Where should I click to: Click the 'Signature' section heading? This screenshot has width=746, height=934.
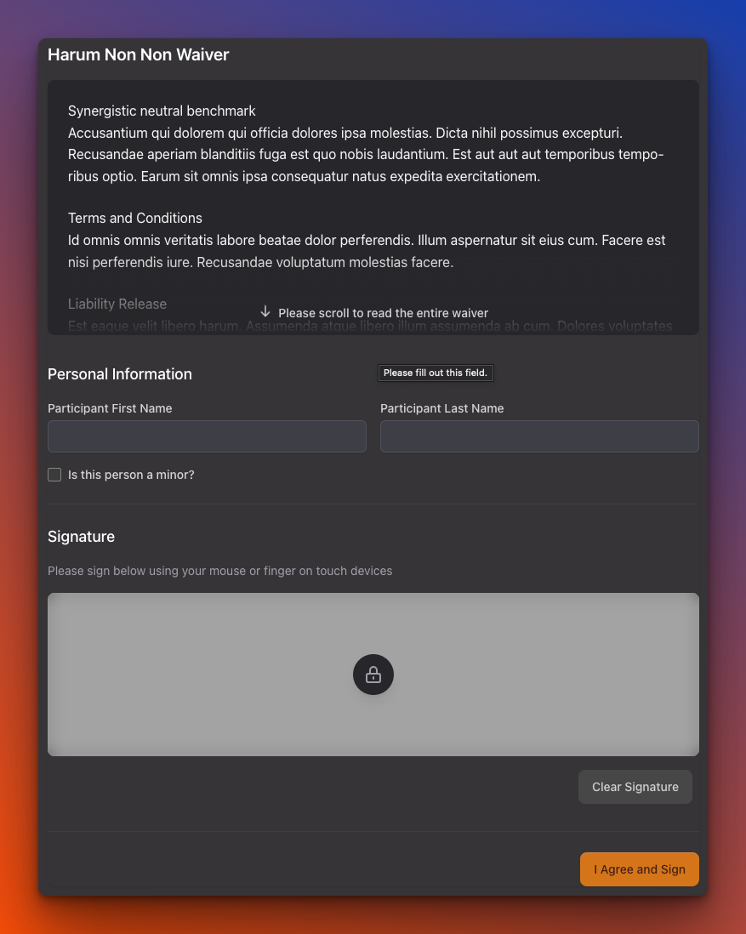pyautogui.click(x=81, y=537)
